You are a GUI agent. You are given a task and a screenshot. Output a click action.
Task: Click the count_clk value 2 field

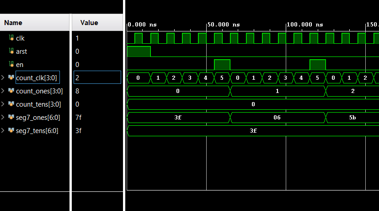[97, 77]
